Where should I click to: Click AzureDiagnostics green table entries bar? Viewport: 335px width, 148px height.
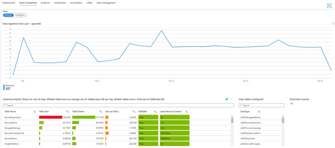coord(84,117)
